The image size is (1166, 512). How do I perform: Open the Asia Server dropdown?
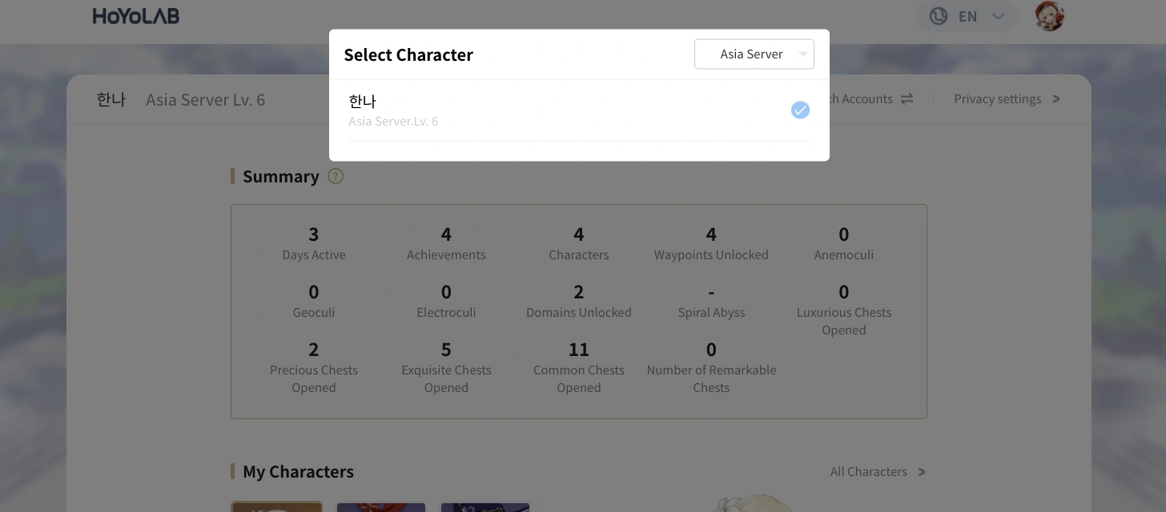[754, 54]
